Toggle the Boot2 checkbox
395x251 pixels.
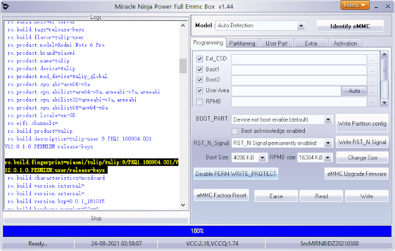pyautogui.click(x=199, y=80)
